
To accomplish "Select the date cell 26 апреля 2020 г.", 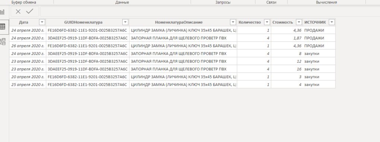I will [28, 46].
